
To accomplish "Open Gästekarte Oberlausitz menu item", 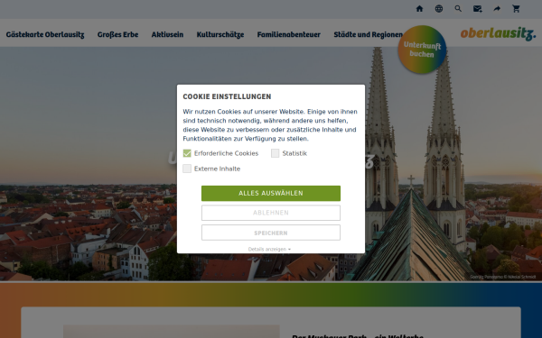I will tap(45, 34).
